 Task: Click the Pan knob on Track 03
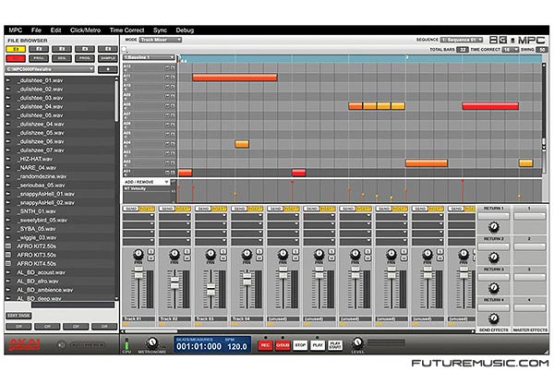(211, 254)
